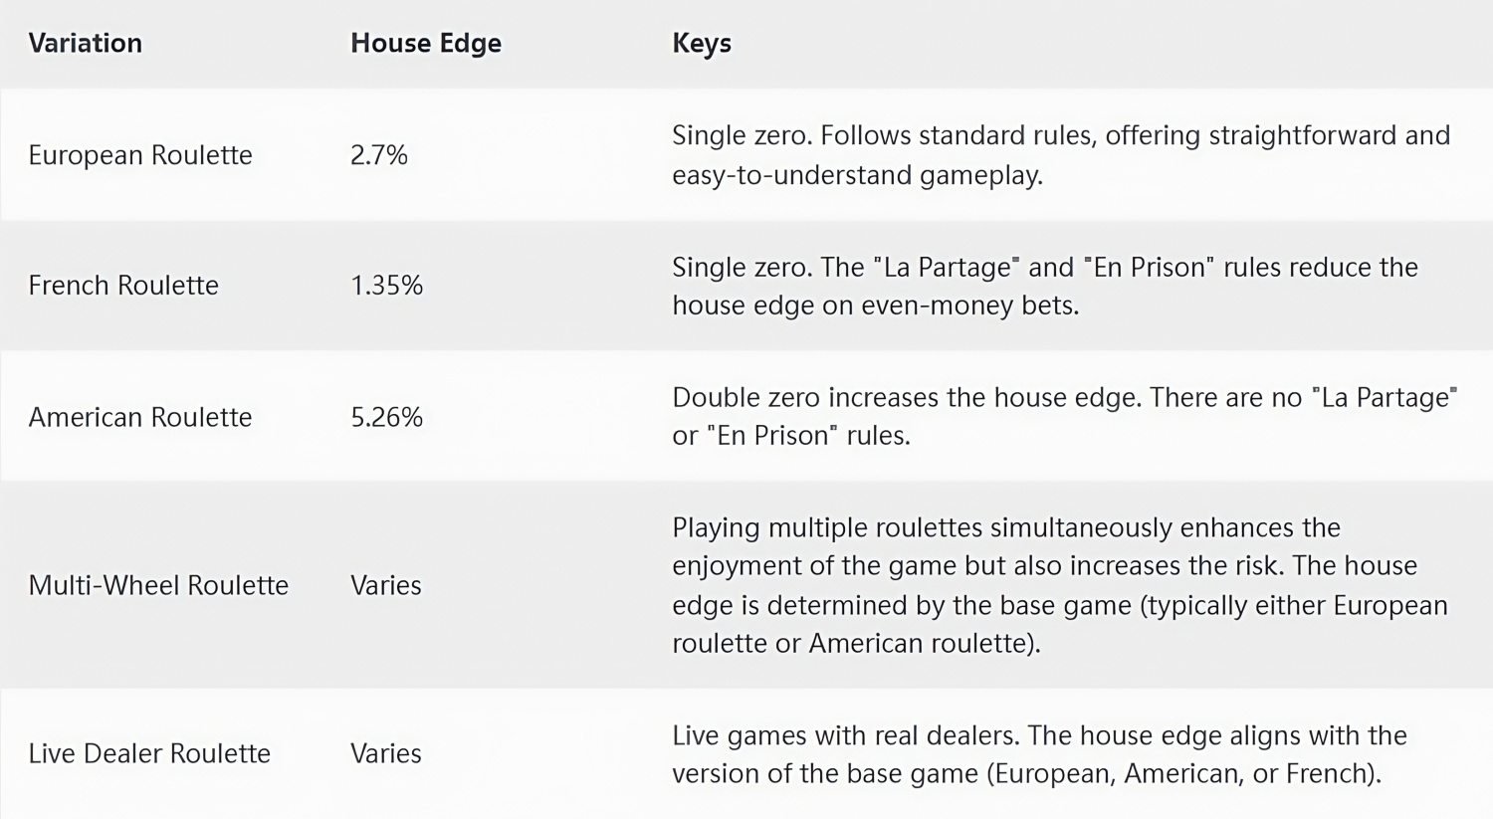This screenshot has height=819, width=1493.
Task: Click the House Edge column header
Action: click(x=426, y=44)
